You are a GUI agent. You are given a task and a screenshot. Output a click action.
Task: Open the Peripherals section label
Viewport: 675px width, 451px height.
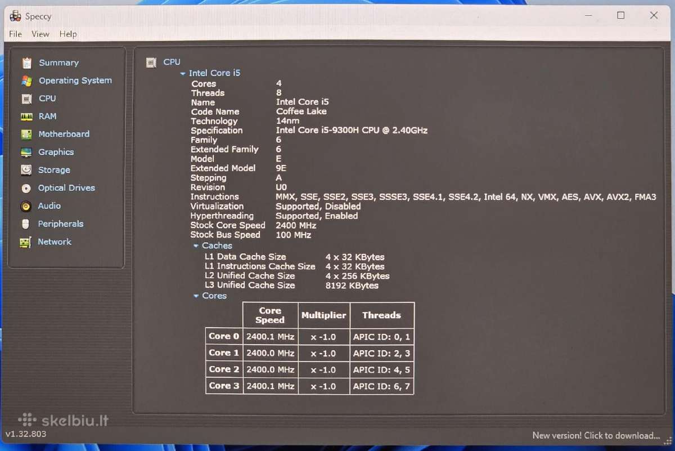[x=60, y=224]
